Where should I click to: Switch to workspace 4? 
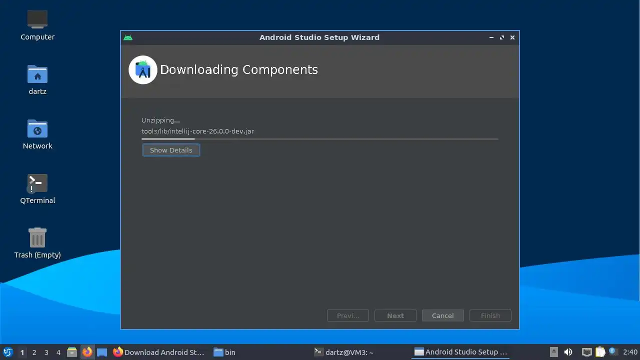pyautogui.click(x=58, y=352)
